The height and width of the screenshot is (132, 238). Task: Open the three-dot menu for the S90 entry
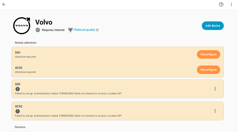(x=215, y=89)
